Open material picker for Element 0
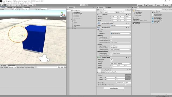This screenshot has width=172, height=97. coord(130,33)
